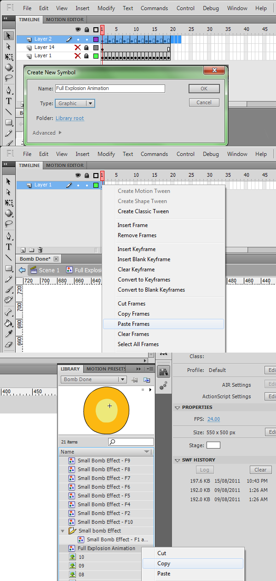The height and width of the screenshot is (581, 276).
Task: Click the Clear button under SWF History
Action: pyautogui.click(x=260, y=470)
